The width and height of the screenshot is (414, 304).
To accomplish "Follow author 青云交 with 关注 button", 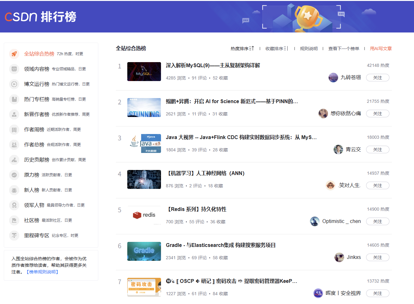I will (378, 149).
